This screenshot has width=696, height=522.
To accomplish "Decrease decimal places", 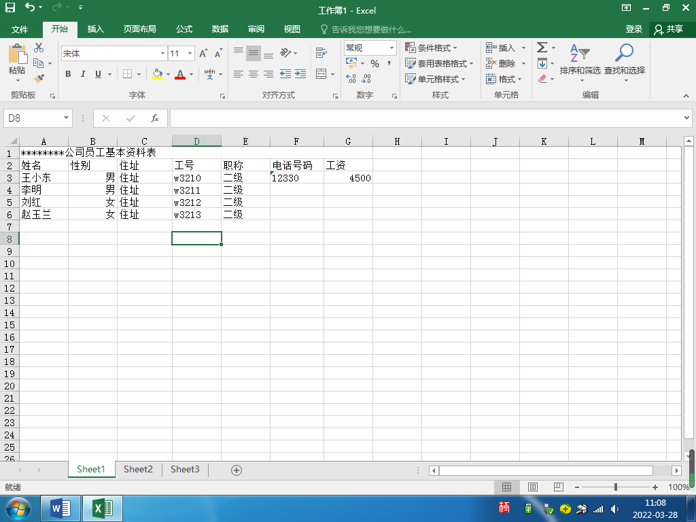I will (366, 79).
